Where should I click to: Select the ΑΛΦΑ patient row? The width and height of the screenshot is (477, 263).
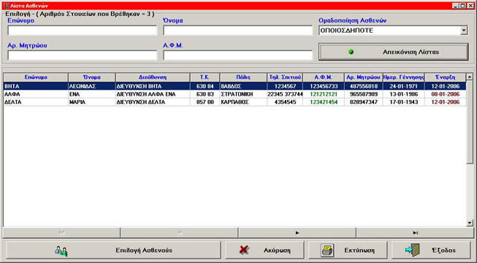coord(234,94)
